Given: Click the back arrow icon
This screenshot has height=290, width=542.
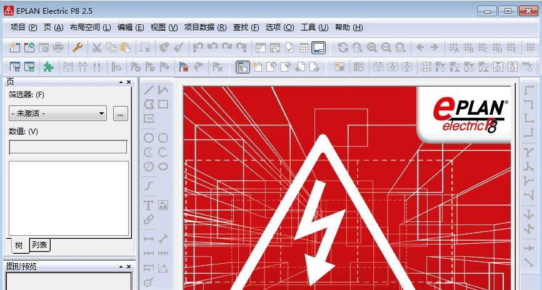Looking at the screenshot, I should 420,47.
